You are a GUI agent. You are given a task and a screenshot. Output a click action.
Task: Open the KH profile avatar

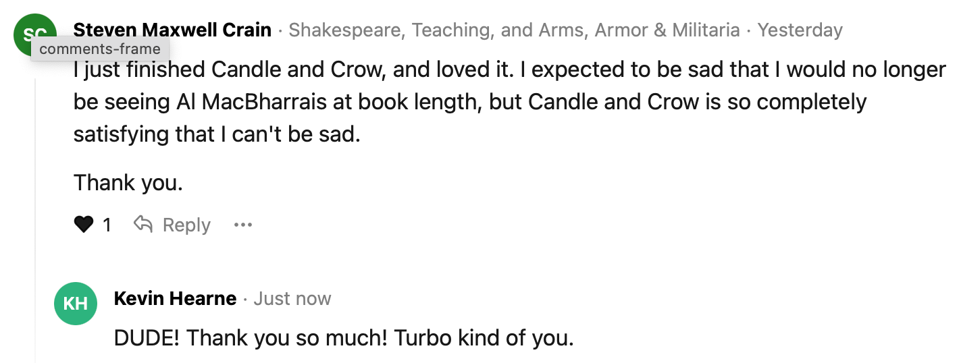[76, 304]
